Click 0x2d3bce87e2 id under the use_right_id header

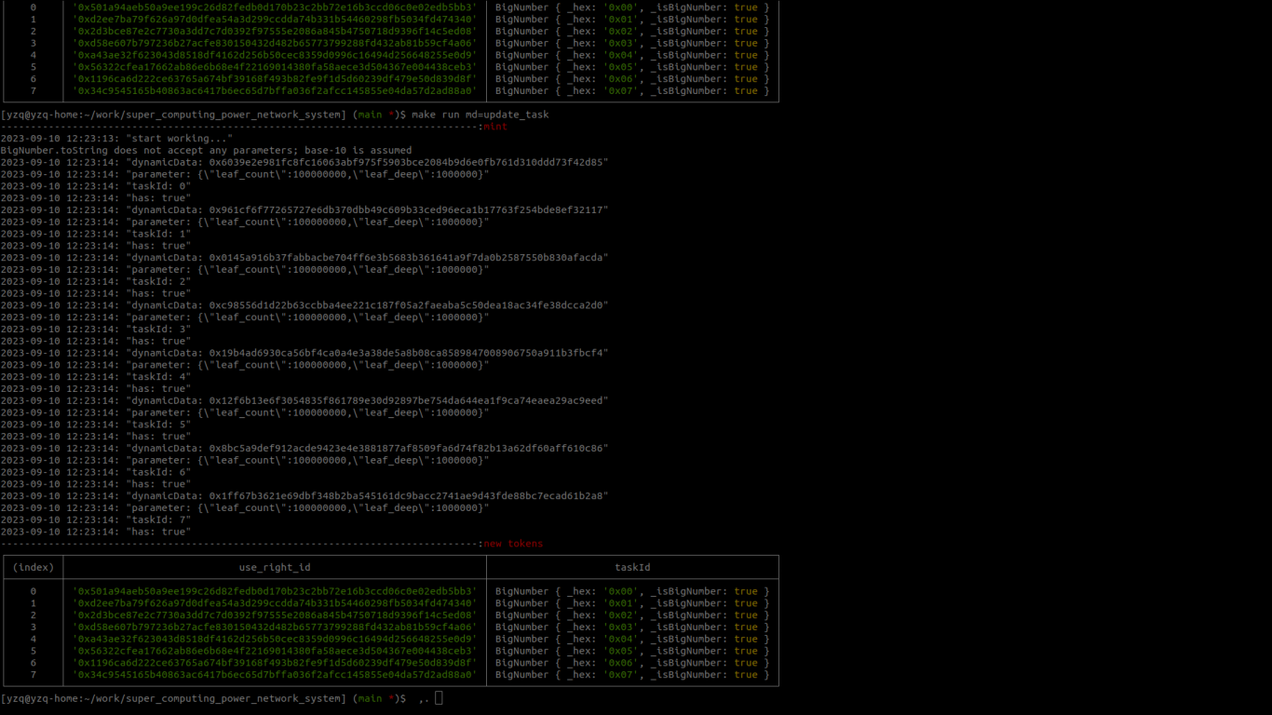(275, 615)
